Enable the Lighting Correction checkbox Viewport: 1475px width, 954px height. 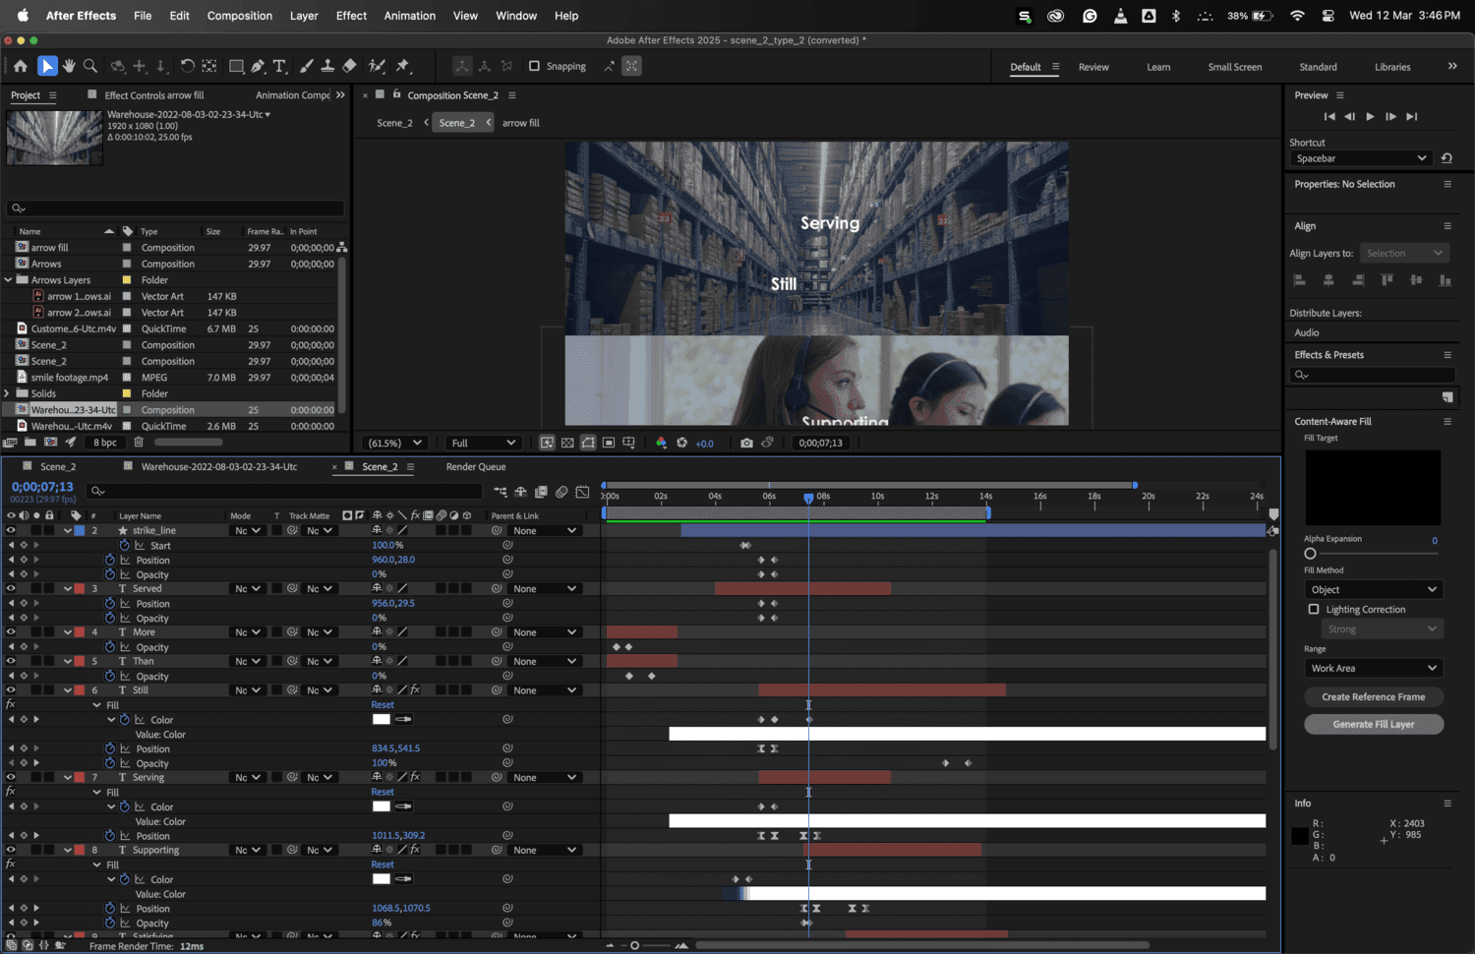pos(1314,609)
